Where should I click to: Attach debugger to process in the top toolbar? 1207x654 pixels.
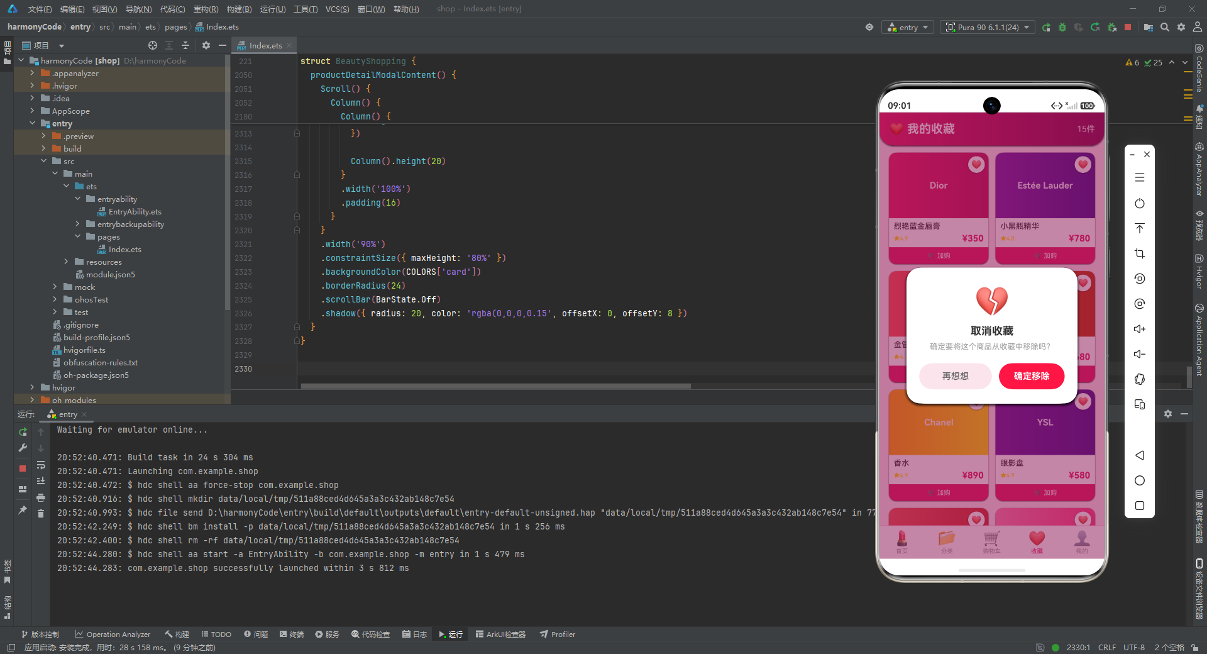click(x=1111, y=28)
